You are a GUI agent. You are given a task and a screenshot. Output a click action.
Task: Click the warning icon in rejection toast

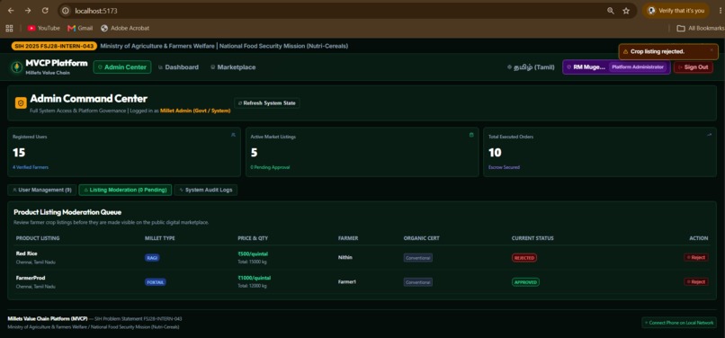(625, 52)
